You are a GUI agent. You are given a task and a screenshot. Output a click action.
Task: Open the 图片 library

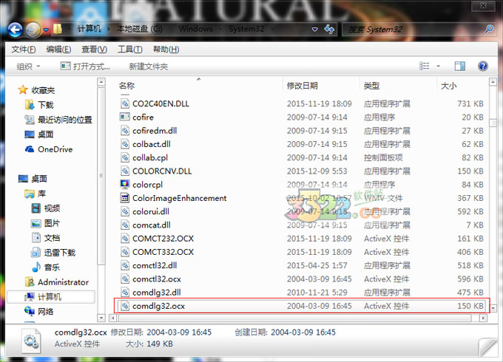pyautogui.click(x=46, y=223)
